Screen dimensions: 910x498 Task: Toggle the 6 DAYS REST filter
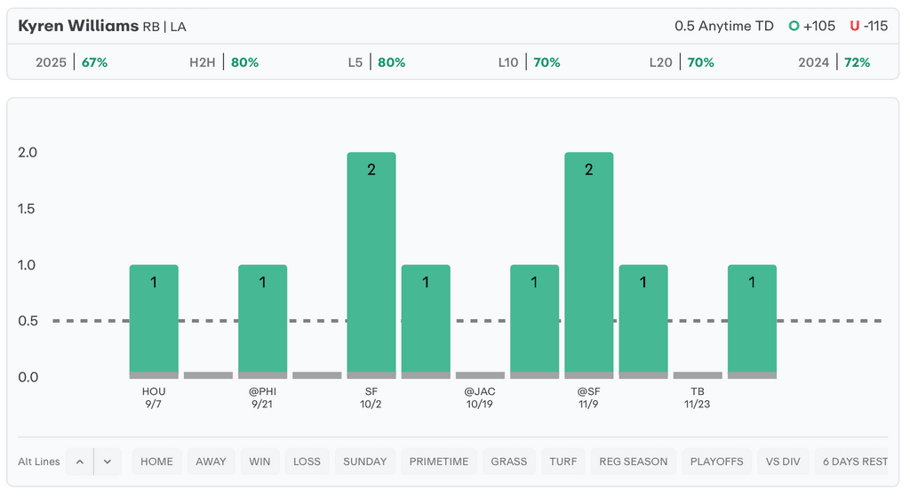point(855,462)
